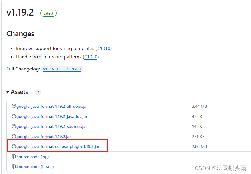Click the 2.86 MB file size

(x=199, y=146)
